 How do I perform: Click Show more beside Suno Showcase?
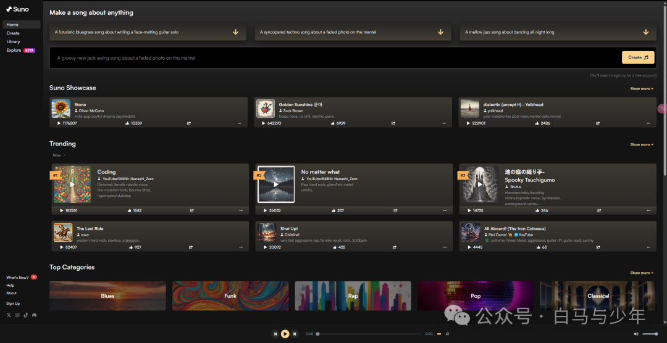click(641, 89)
